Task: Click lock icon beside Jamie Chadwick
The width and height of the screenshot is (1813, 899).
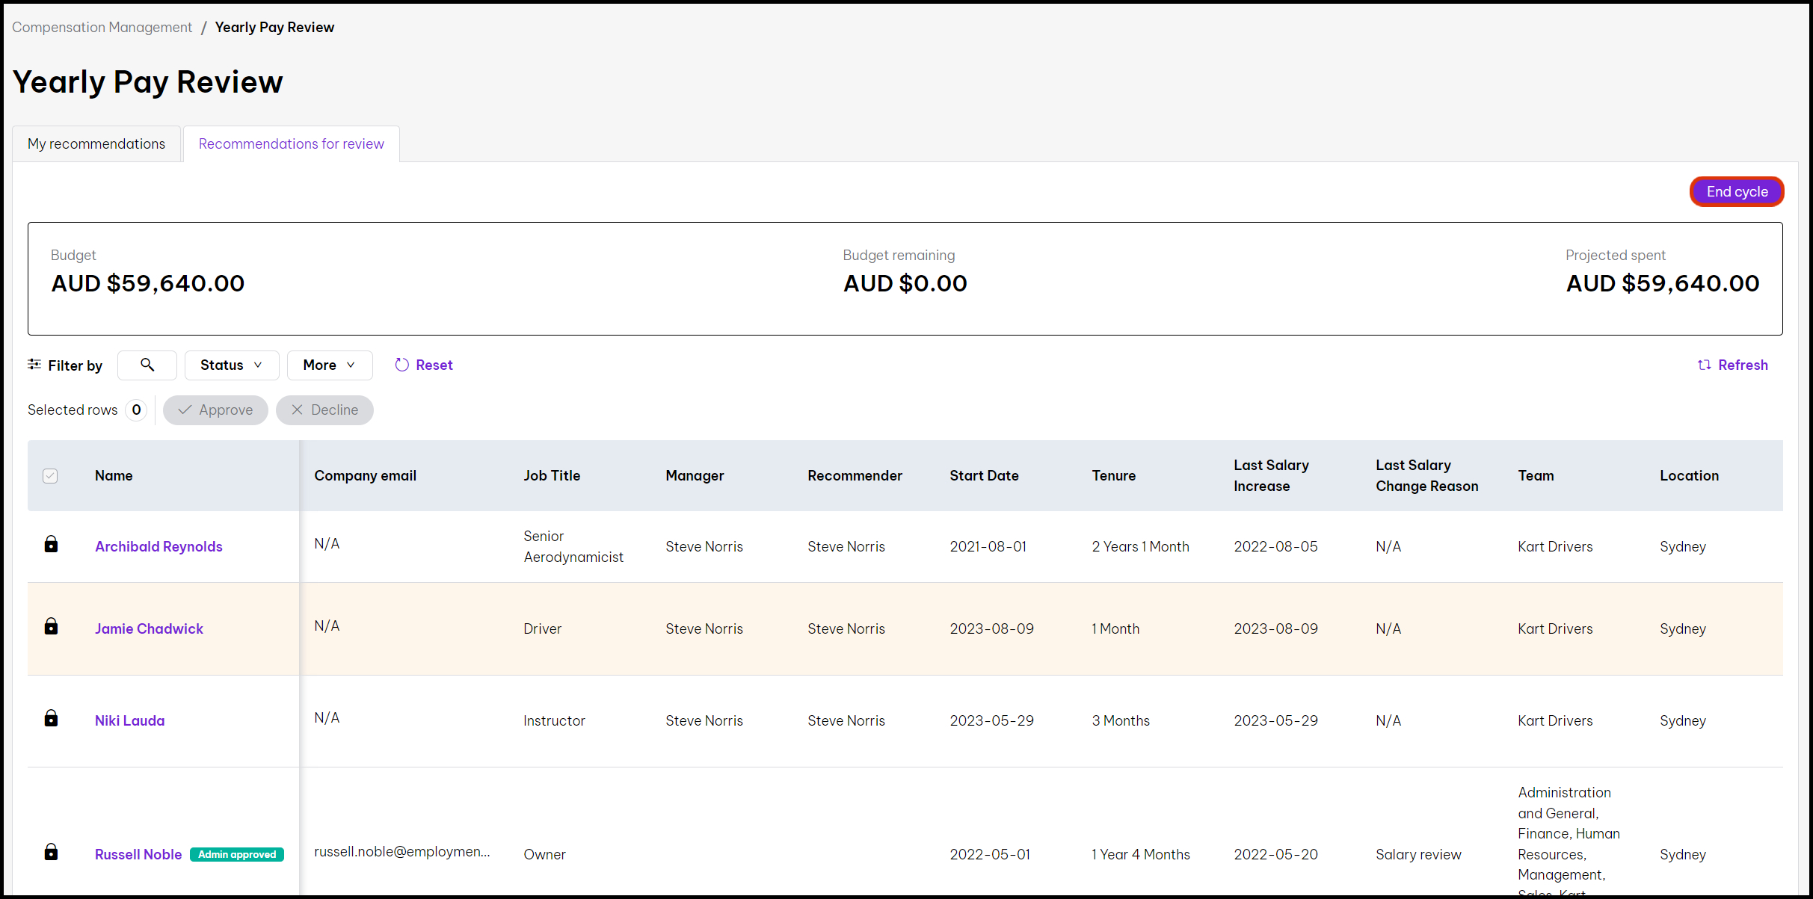Action: 51,626
